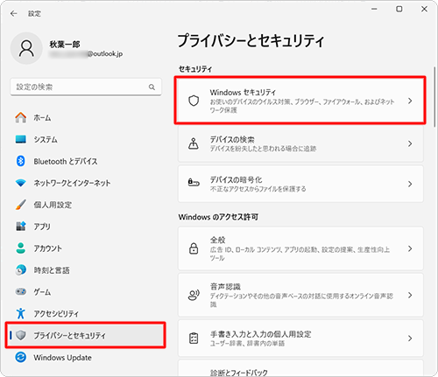Viewport: 438px width, 377px height.
Task: Maximize the 設定 window
Action: [399, 9]
